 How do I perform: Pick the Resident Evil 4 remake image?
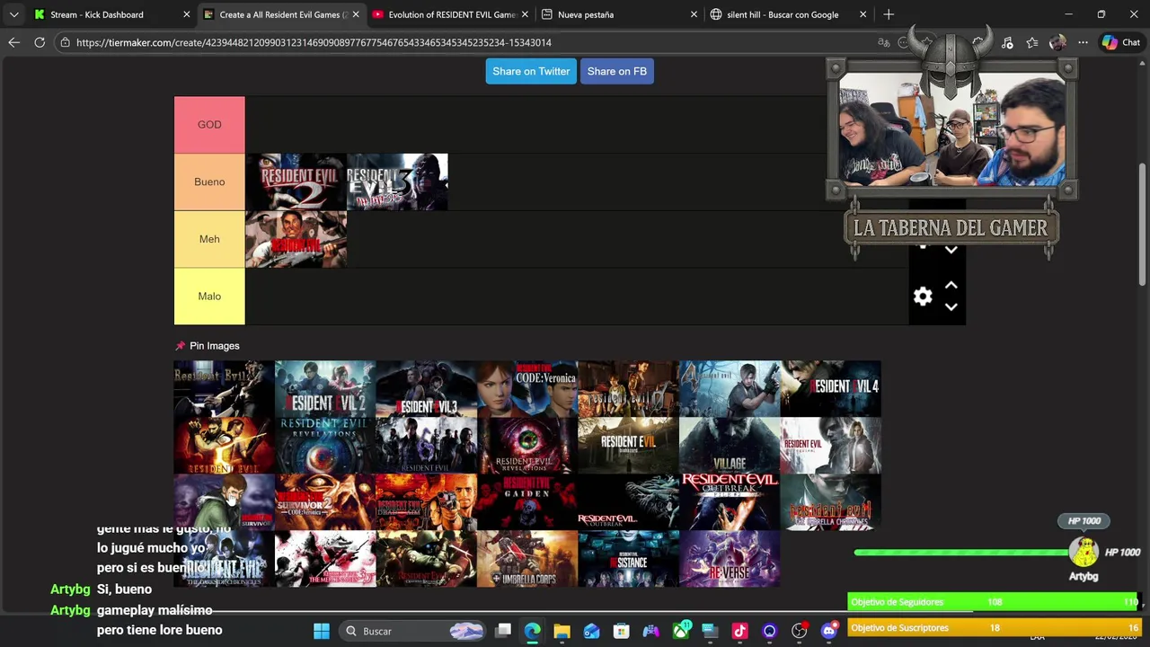point(830,389)
